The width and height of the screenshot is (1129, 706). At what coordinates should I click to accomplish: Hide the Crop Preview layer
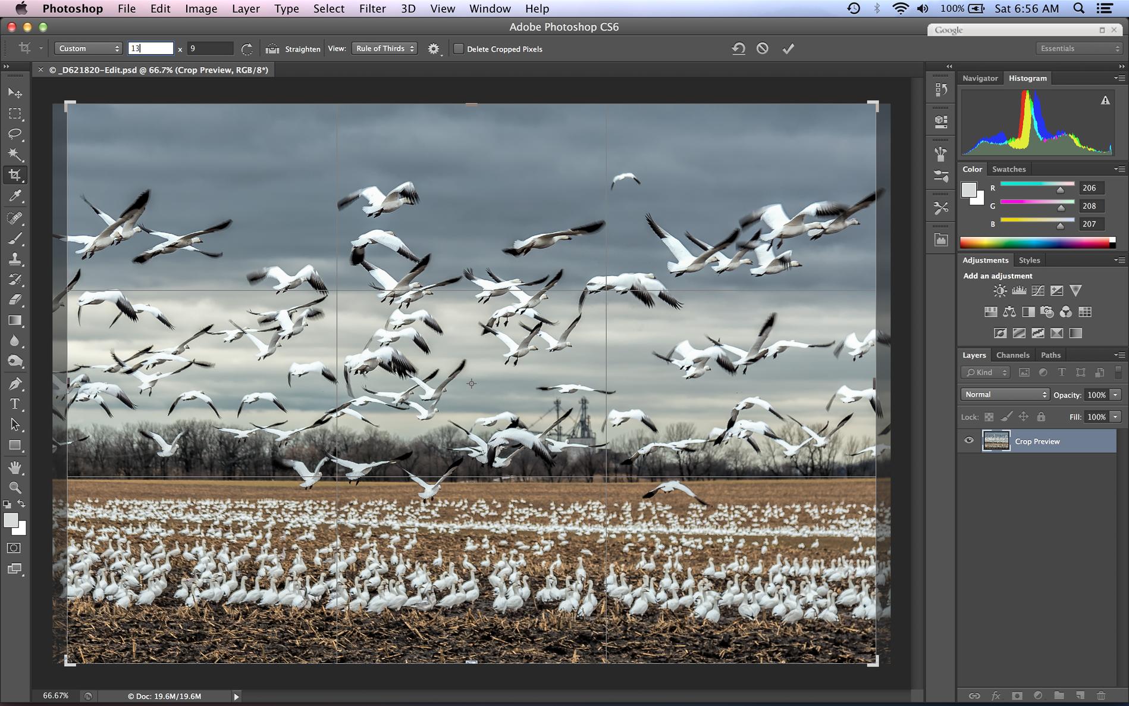969,441
